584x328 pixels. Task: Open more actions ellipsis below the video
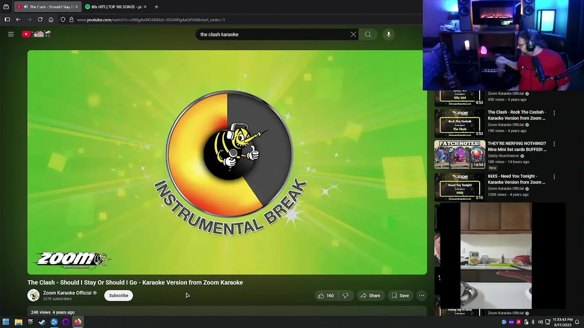point(422,296)
